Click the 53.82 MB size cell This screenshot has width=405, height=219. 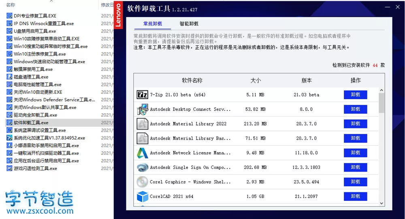256,109
